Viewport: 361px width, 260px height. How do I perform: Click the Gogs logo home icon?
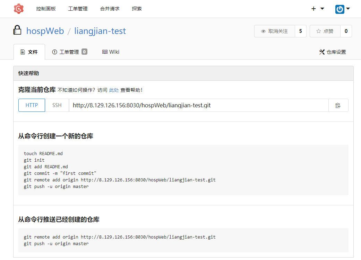point(19,9)
